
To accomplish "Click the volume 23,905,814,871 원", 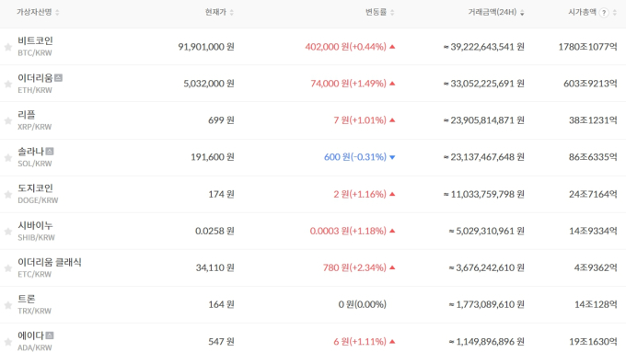I will [x=484, y=120].
